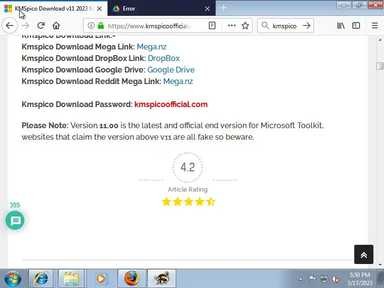Click the scrollbar down arrow

[380, 265]
